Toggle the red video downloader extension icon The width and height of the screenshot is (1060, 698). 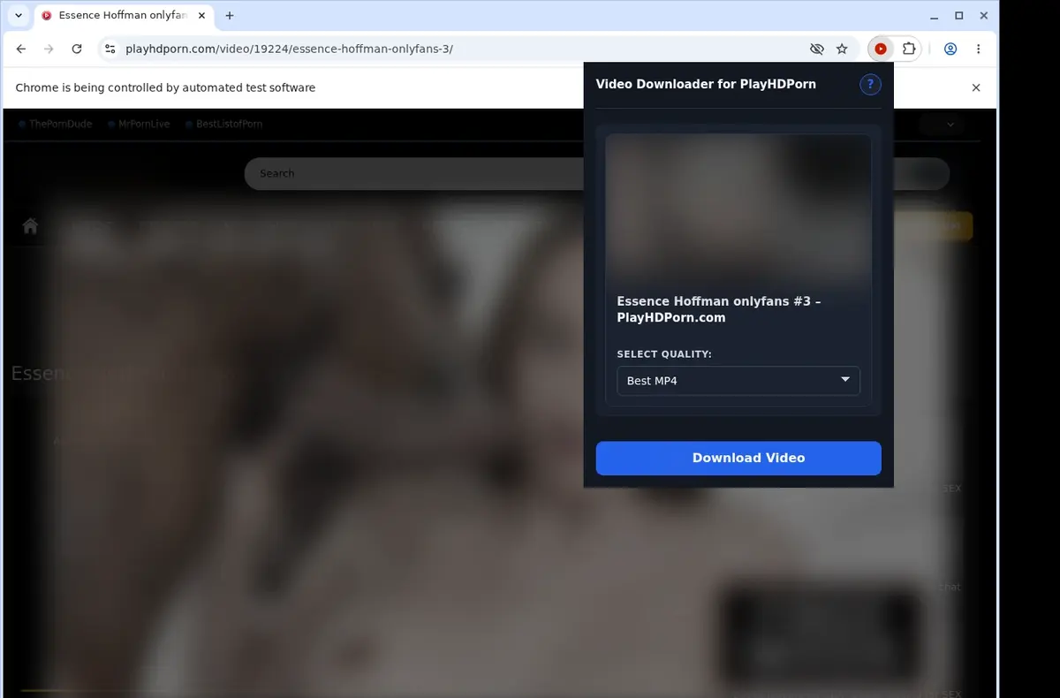[881, 49]
